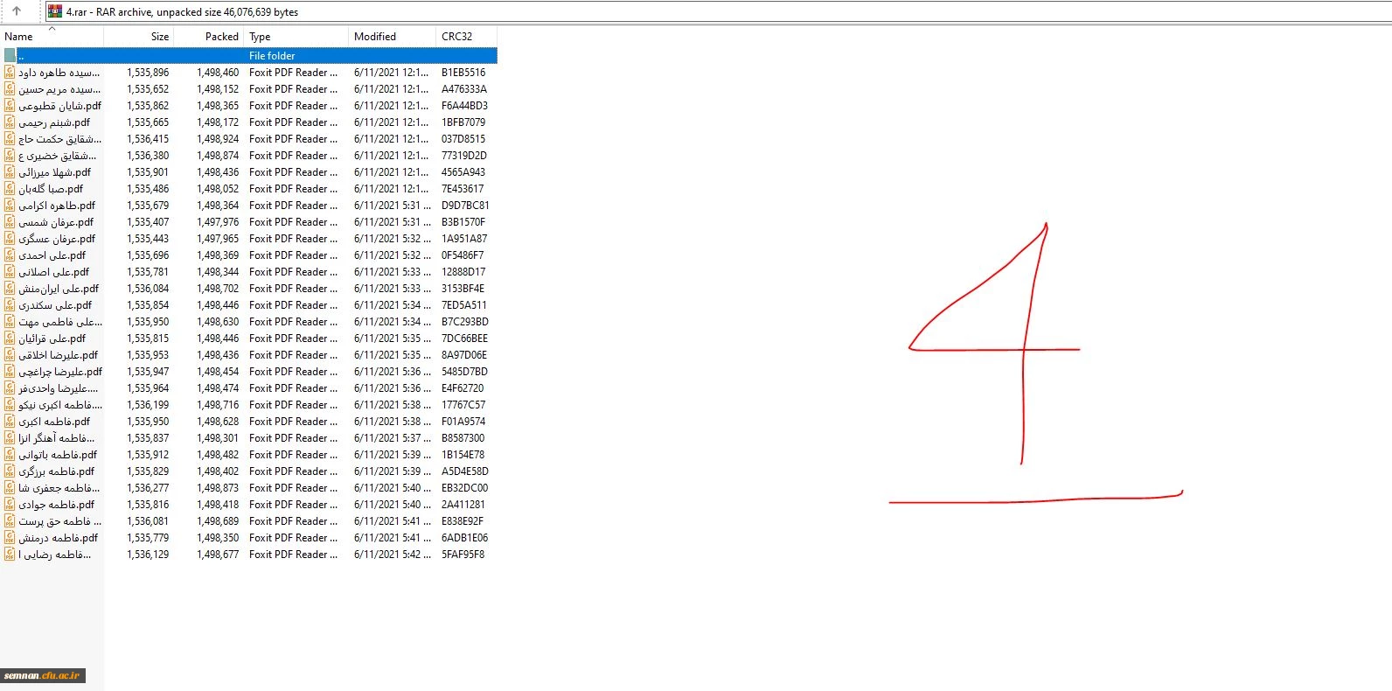Click PDF icon of فاطمه جوادی.pdf
This screenshot has width=1392, height=691.
(x=10, y=505)
